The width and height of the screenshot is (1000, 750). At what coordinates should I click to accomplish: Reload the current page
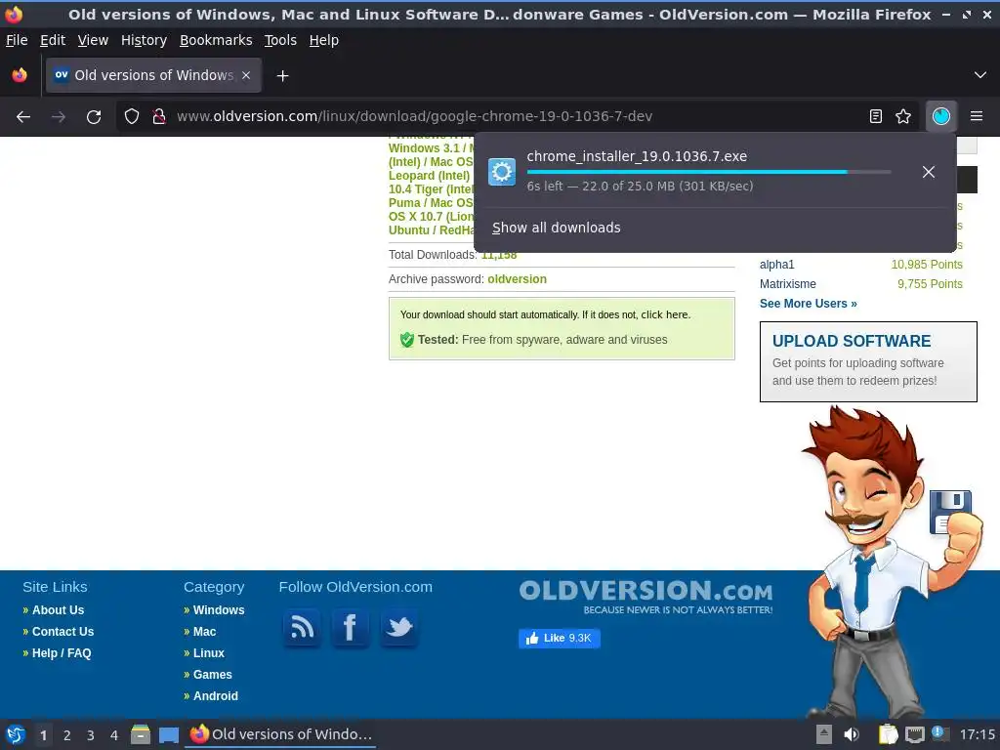pos(94,116)
